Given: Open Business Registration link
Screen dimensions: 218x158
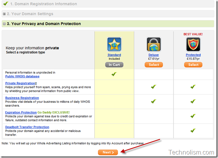Looking at the screenshot, I should [x=22, y=98].
